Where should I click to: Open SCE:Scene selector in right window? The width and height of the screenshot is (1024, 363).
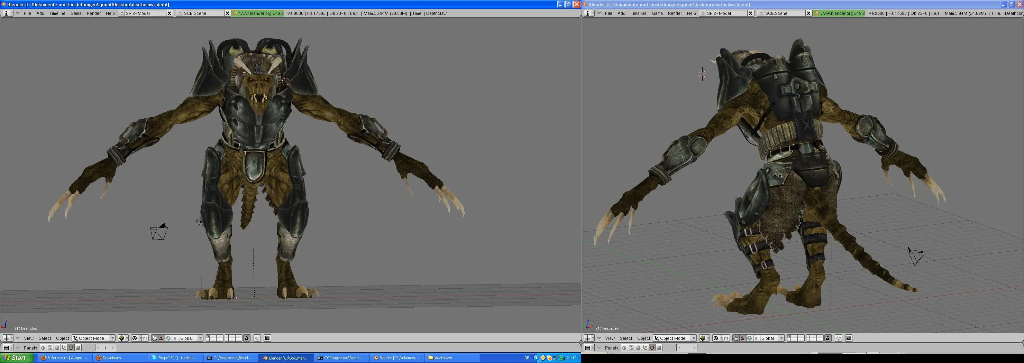[761, 13]
